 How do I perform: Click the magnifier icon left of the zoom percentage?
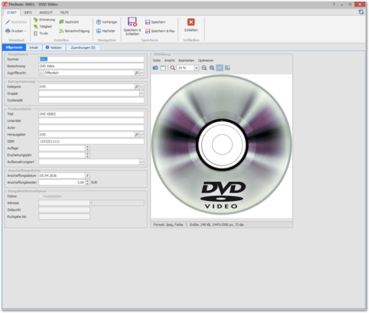point(172,68)
